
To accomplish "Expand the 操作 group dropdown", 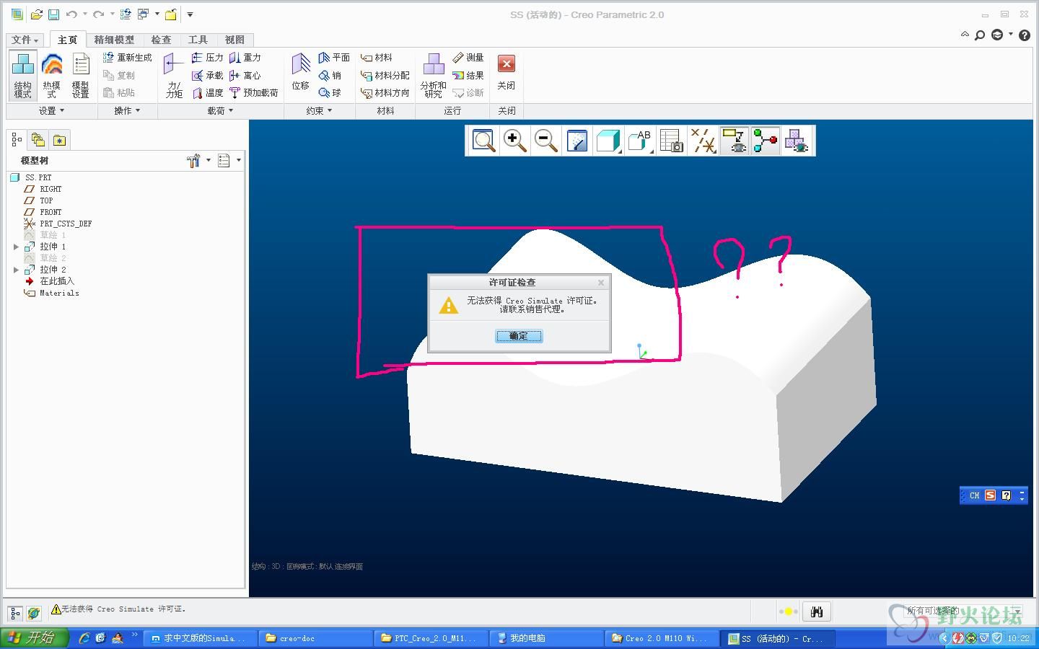I will [x=128, y=110].
